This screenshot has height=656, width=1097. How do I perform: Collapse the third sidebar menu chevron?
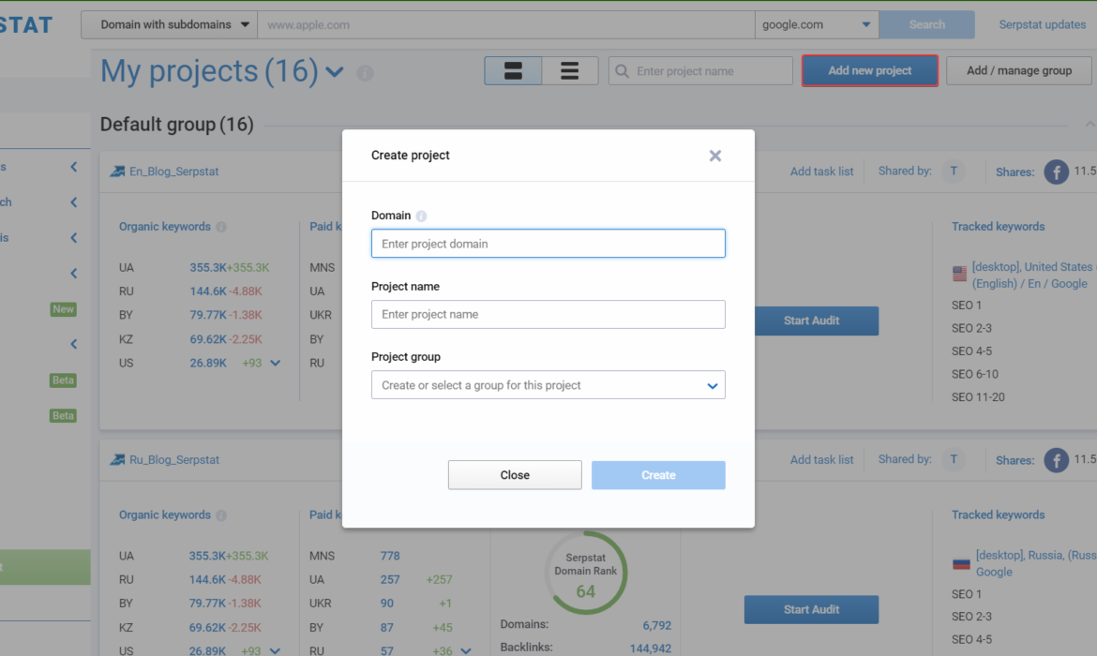click(x=73, y=238)
